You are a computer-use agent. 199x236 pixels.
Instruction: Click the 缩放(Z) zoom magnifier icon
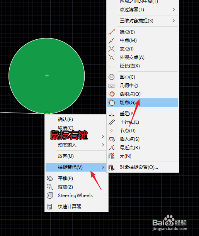coord(50,187)
